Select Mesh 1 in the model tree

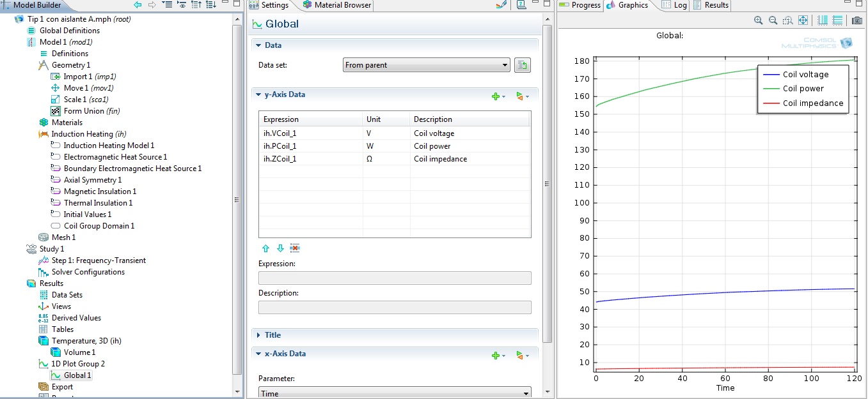63,237
